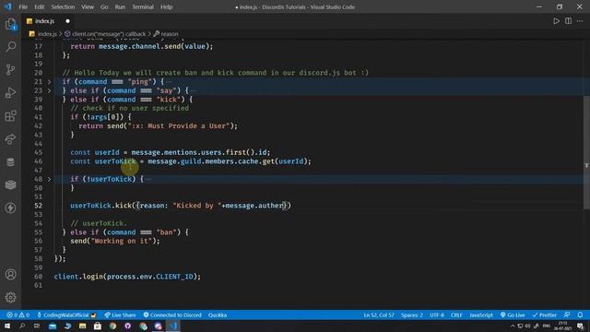This screenshot has height=332, width=590.
Task: Change indentation via Spaces: 2
Action: (412, 315)
